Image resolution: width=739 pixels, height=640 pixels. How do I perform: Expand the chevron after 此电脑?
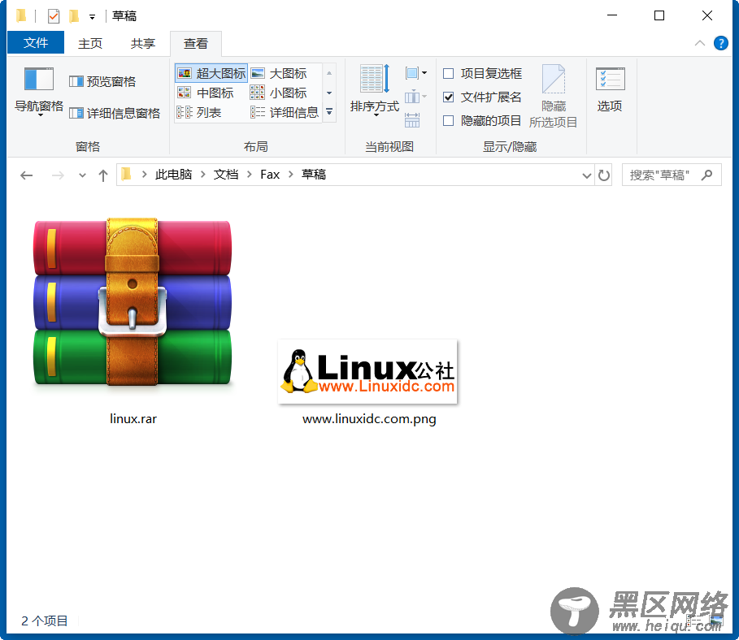pyautogui.click(x=203, y=175)
